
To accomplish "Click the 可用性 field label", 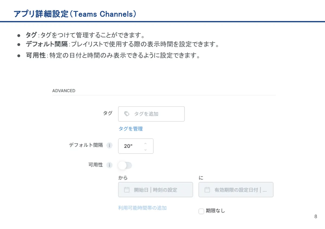I will click(96, 165).
